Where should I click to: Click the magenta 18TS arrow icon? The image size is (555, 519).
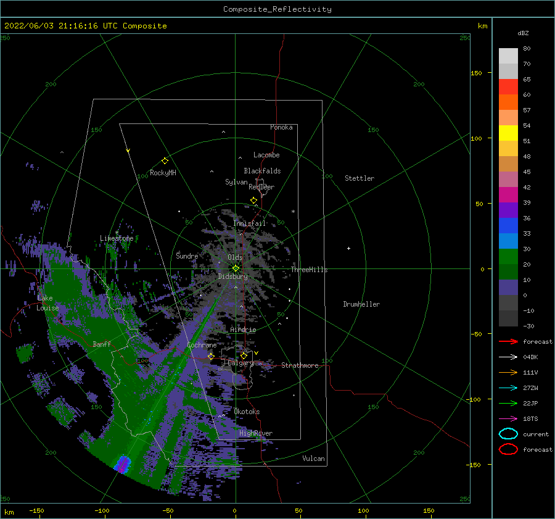pyautogui.click(x=508, y=419)
